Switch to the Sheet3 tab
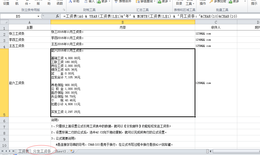This screenshot has height=155, width=260. pos(61,151)
